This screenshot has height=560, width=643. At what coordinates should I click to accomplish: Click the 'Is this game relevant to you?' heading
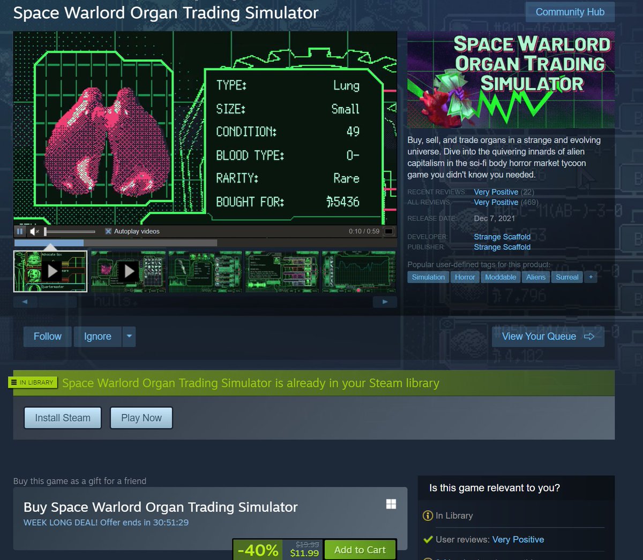point(495,488)
